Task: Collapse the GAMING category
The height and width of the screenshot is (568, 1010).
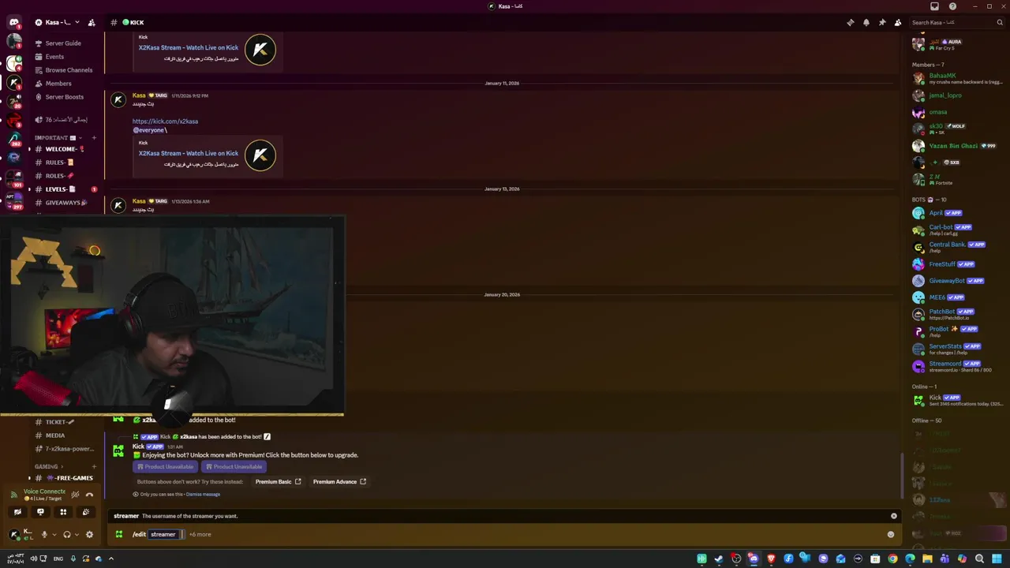Action: click(x=50, y=466)
